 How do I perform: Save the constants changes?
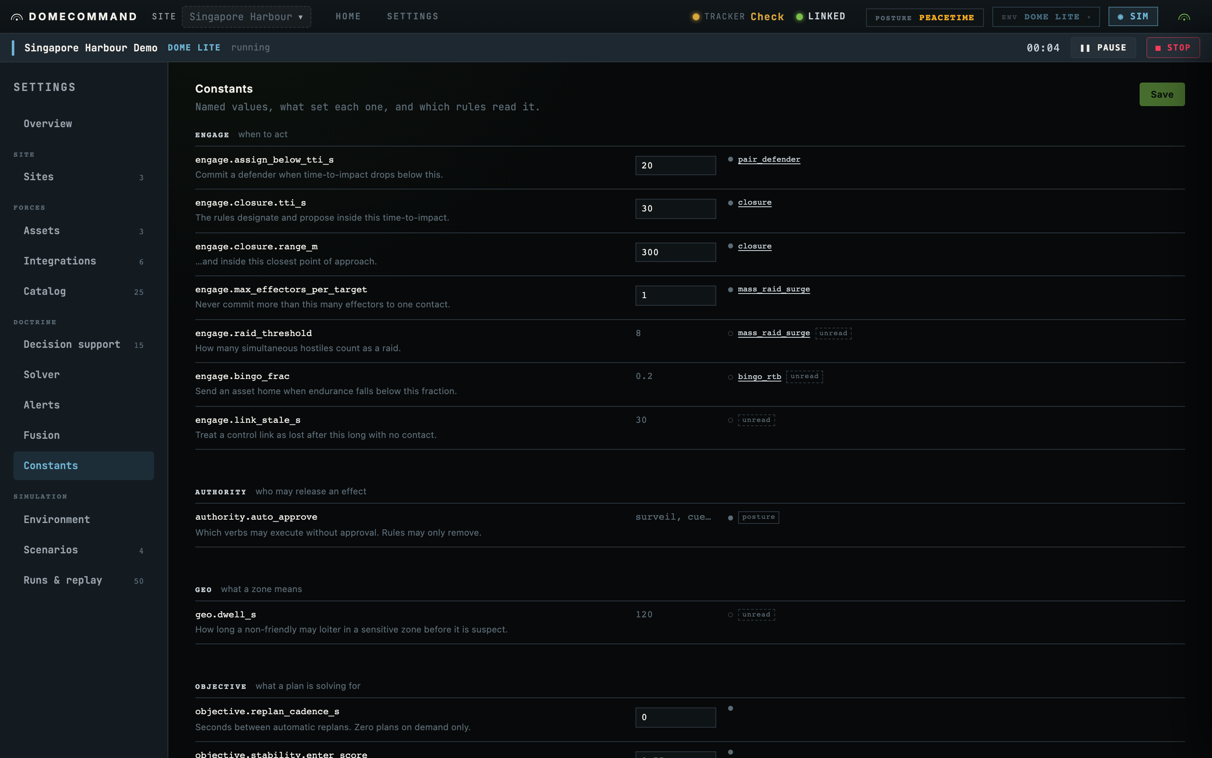[1162, 94]
